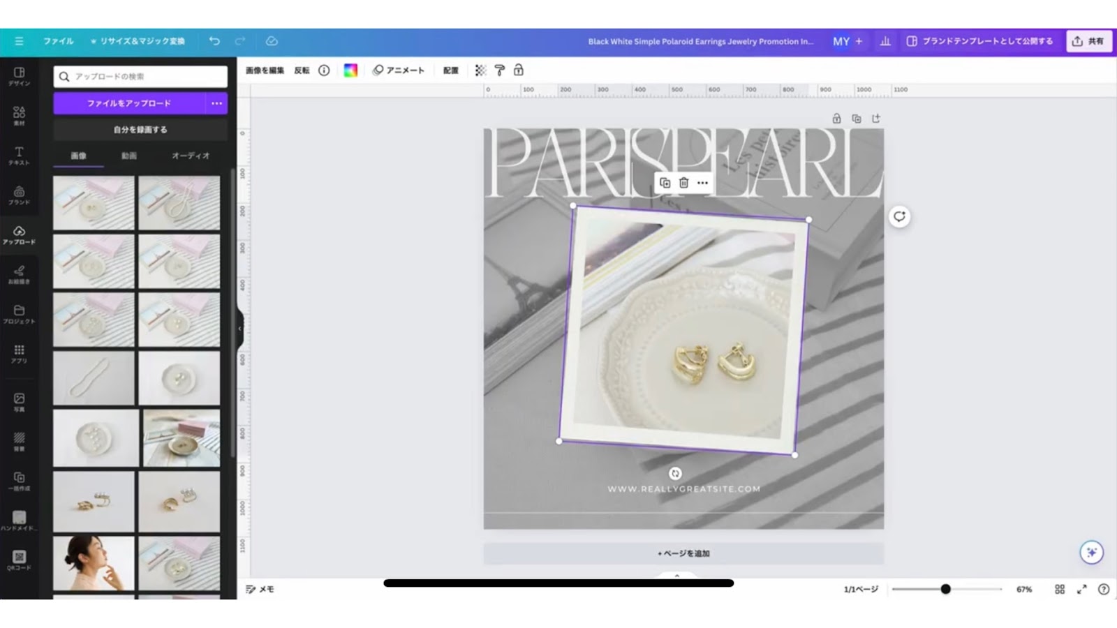This screenshot has width=1117, height=628.
Task: Add new page icon above canvas
Action: tap(876, 119)
